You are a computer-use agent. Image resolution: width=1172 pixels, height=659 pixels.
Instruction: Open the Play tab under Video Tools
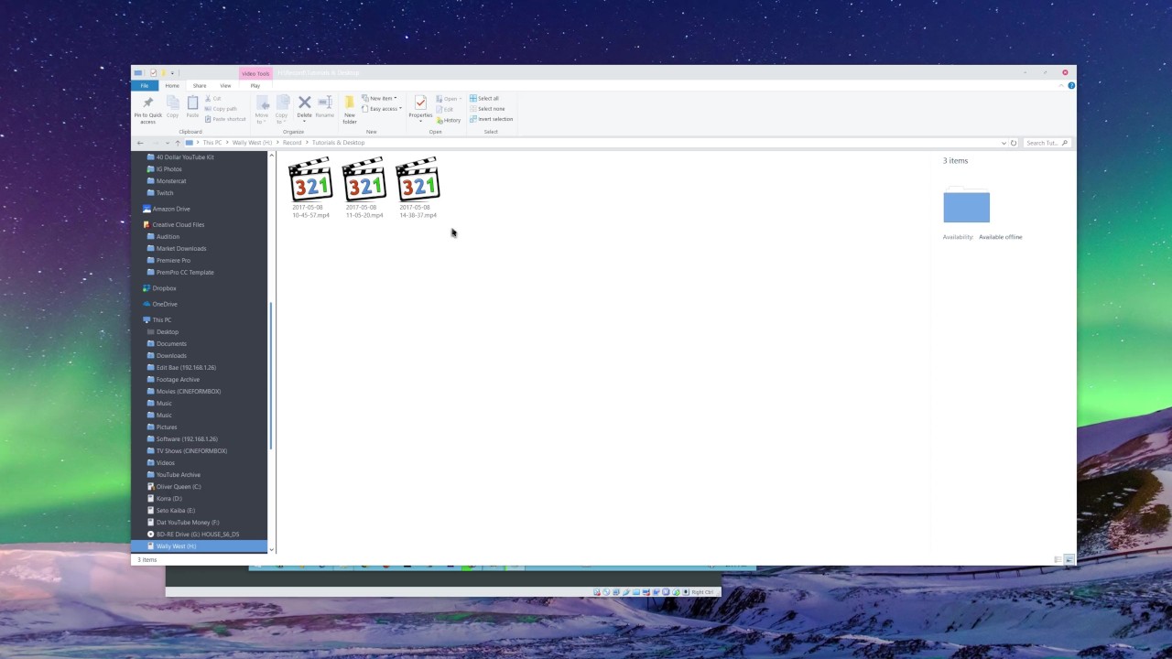[255, 85]
